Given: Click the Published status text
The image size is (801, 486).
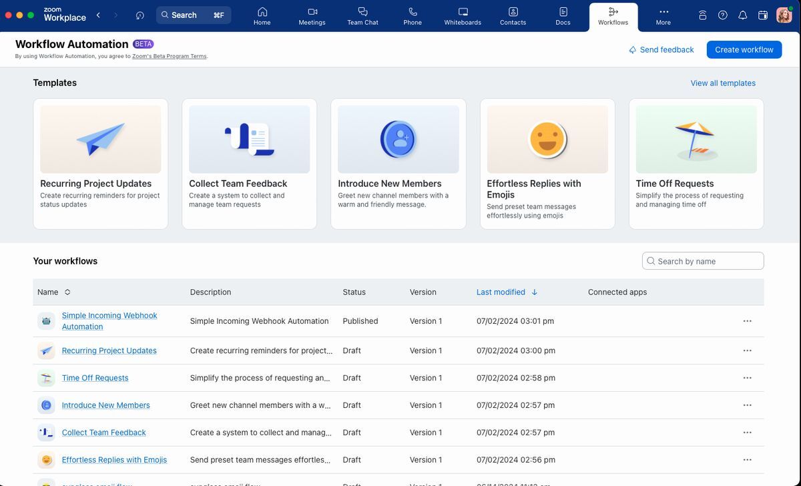Looking at the screenshot, I should point(360,321).
